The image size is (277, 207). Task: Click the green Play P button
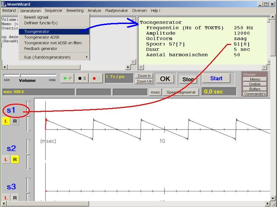coord(67,78)
